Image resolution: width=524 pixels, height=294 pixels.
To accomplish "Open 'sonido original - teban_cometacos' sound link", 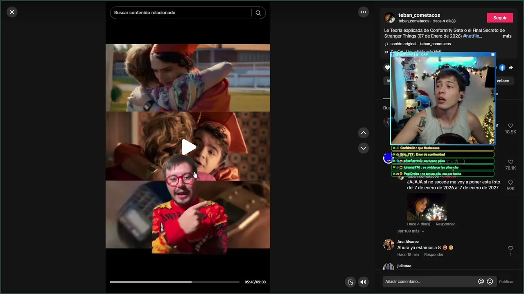I will (x=420, y=44).
